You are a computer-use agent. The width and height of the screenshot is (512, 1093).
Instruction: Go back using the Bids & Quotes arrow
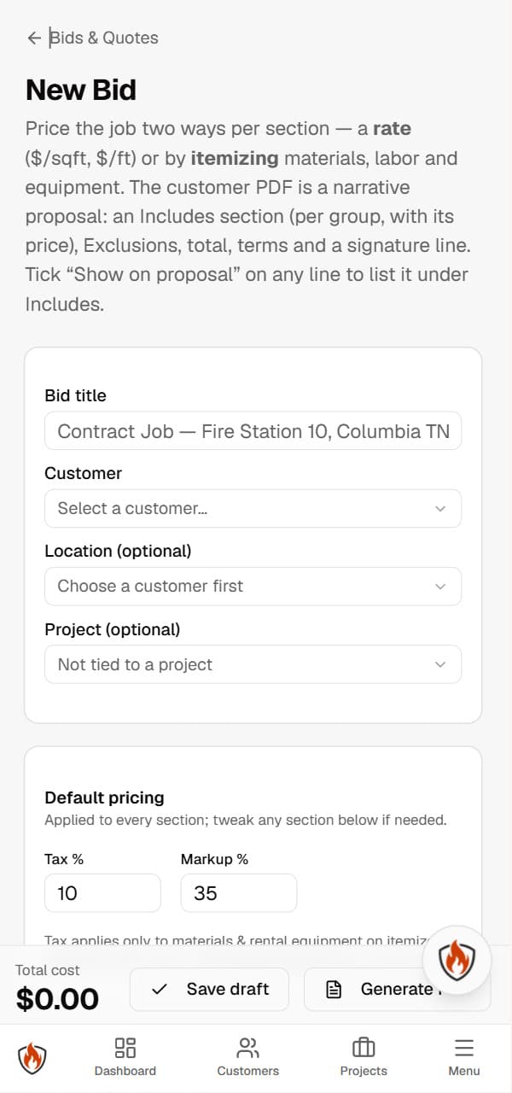coord(34,38)
